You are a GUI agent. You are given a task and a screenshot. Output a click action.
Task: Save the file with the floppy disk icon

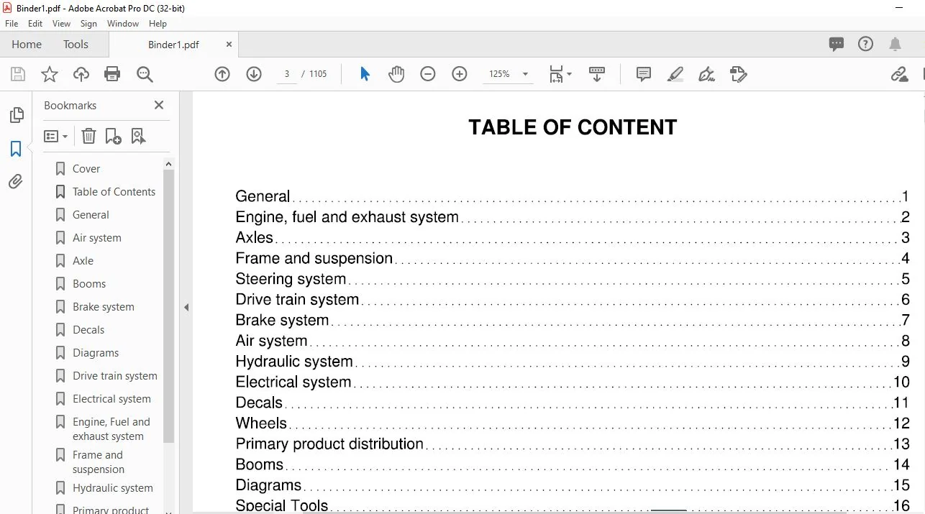18,74
